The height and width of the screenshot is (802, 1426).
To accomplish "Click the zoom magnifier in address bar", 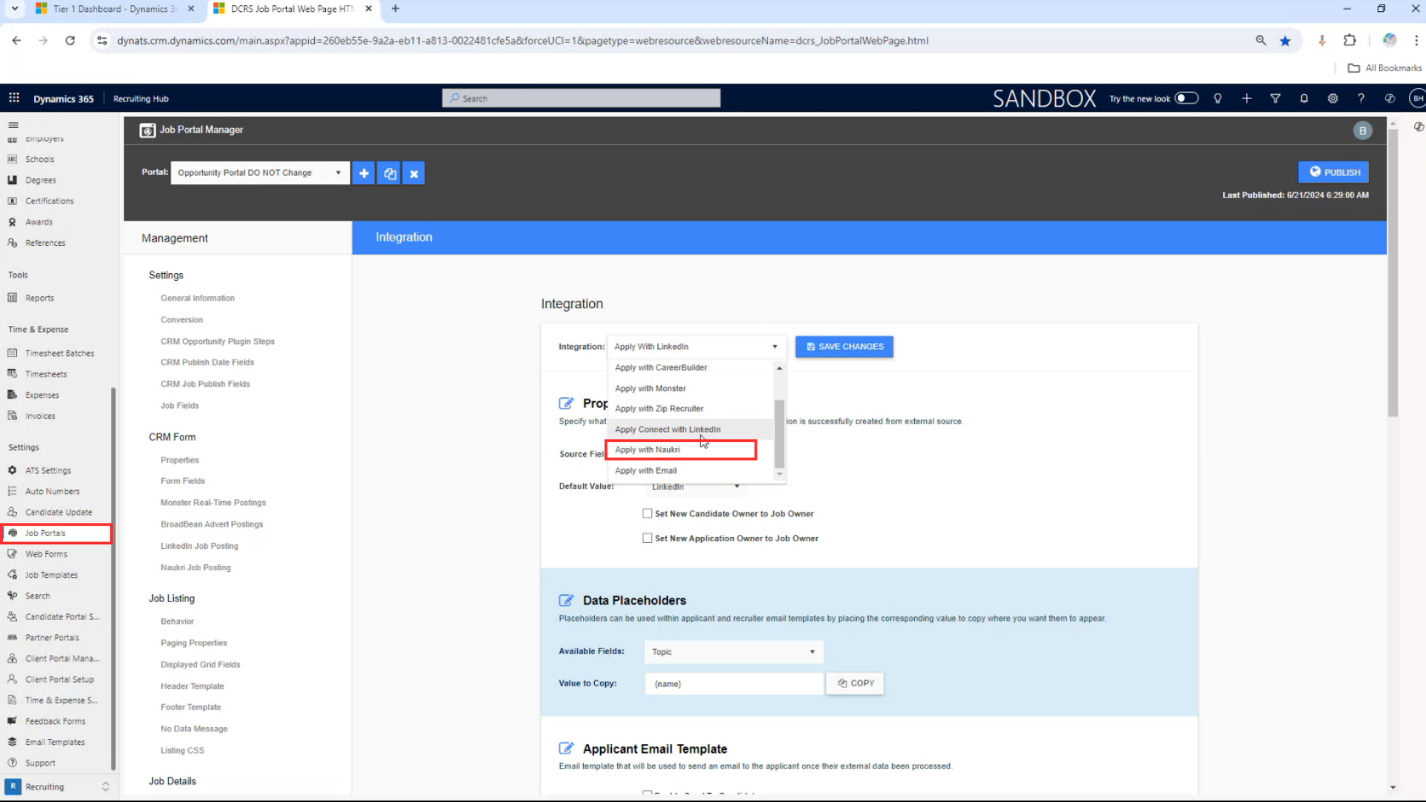I will pyautogui.click(x=1260, y=41).
